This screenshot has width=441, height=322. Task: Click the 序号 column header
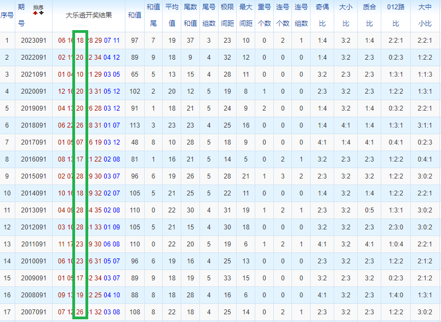[x=7, y=15]
